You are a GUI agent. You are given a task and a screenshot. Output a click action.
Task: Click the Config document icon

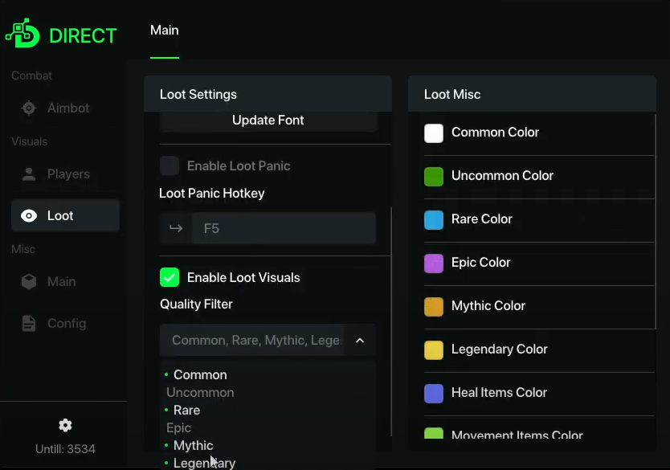coord(29,324)
